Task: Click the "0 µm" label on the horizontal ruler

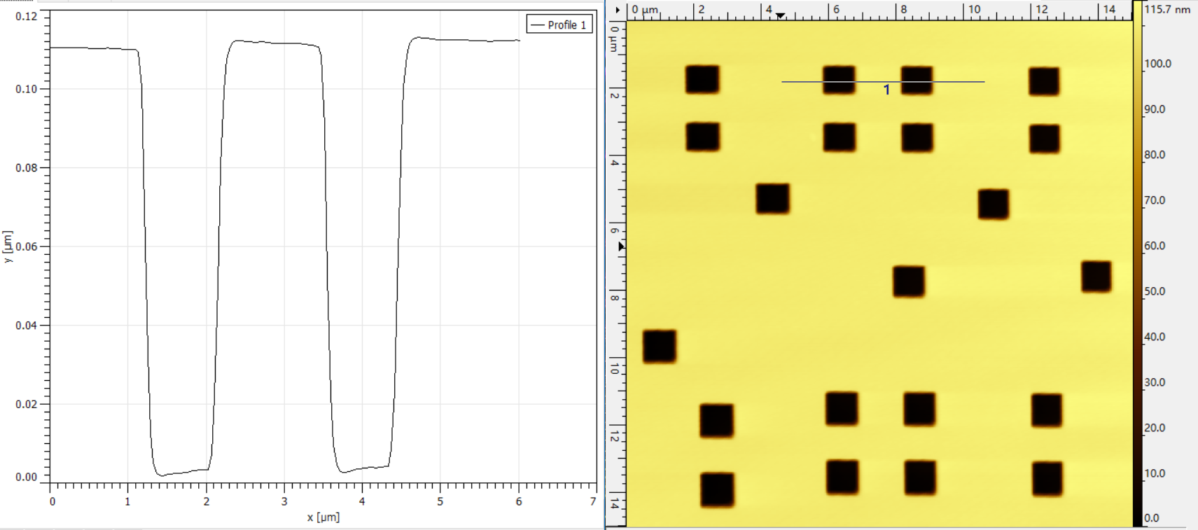Action: tap(645, 10)
